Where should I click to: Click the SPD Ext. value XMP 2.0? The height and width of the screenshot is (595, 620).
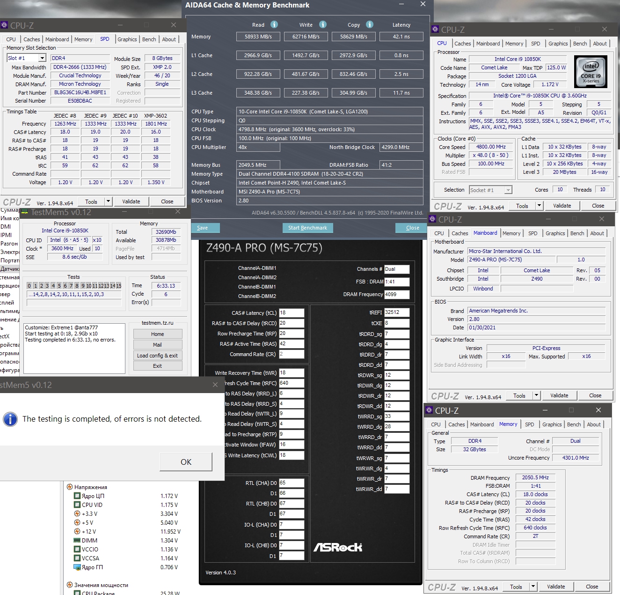click(162, 67)
